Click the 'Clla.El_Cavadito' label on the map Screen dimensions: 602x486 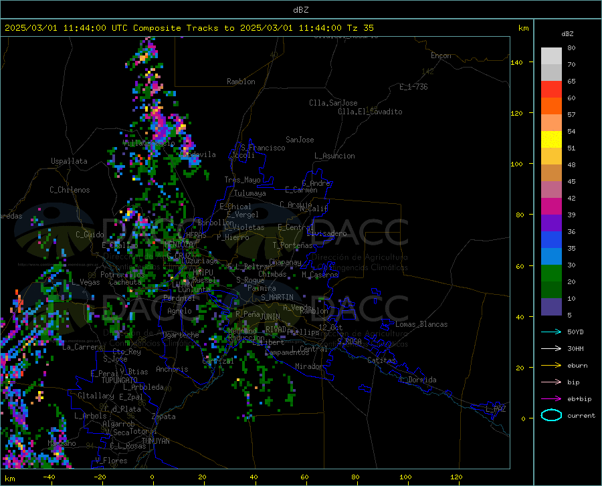(370, 112)
